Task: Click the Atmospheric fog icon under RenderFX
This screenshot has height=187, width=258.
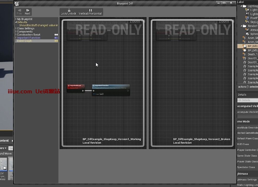Action: (247, 30)
